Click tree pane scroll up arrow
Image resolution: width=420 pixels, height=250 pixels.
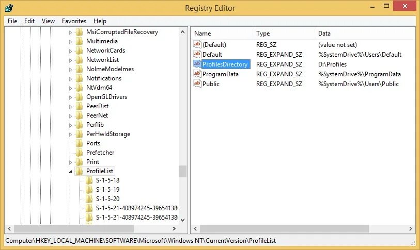coord(183,32)
